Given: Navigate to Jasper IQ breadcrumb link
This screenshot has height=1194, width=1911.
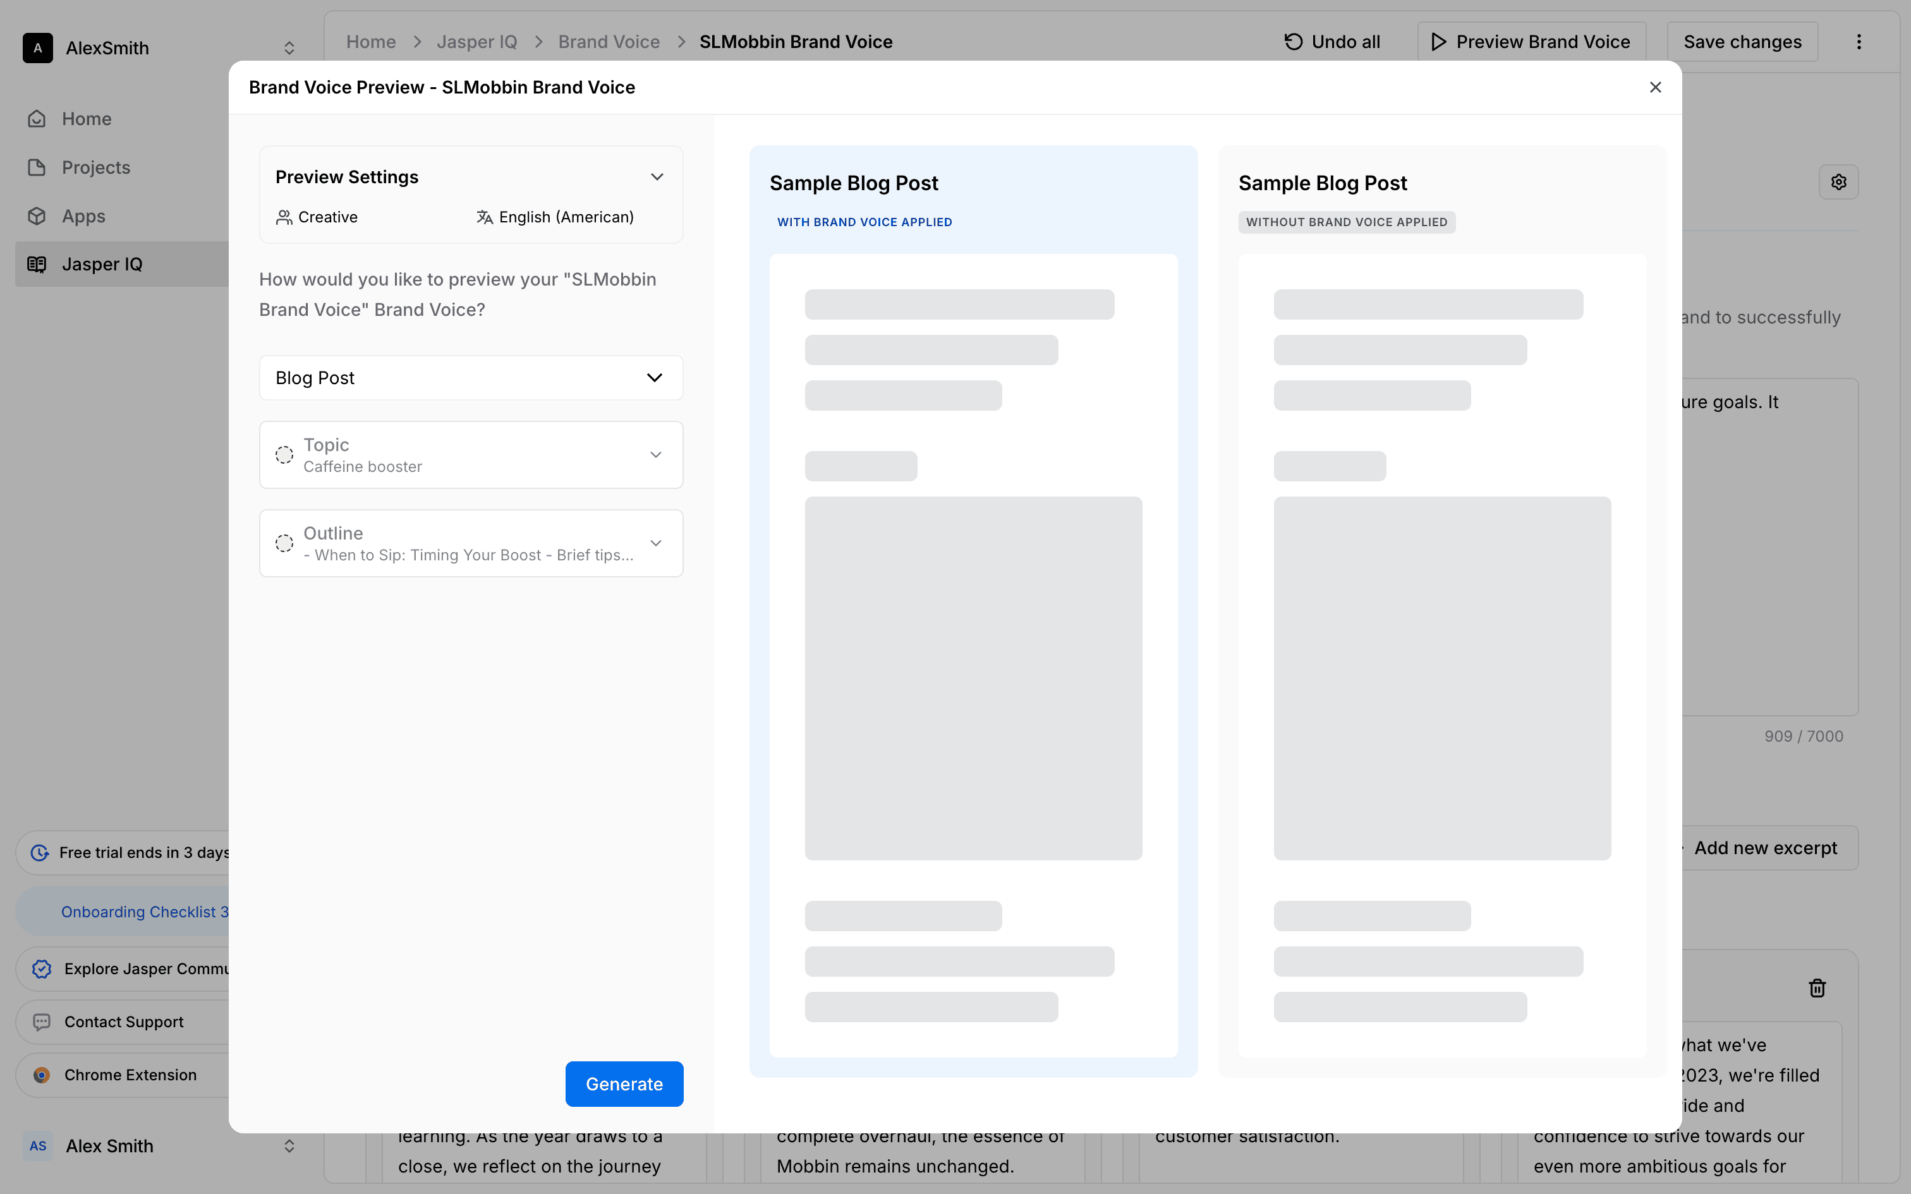Looking at the screenshot, I should (477, 42).
